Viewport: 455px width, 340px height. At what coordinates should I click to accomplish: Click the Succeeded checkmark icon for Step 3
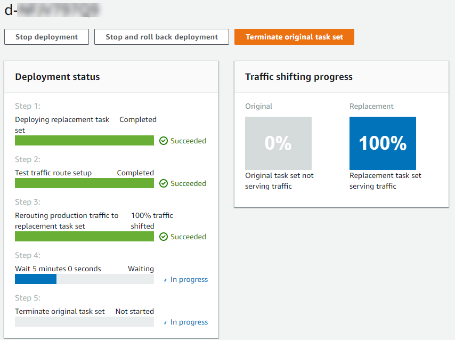click(x=164, y=237)
